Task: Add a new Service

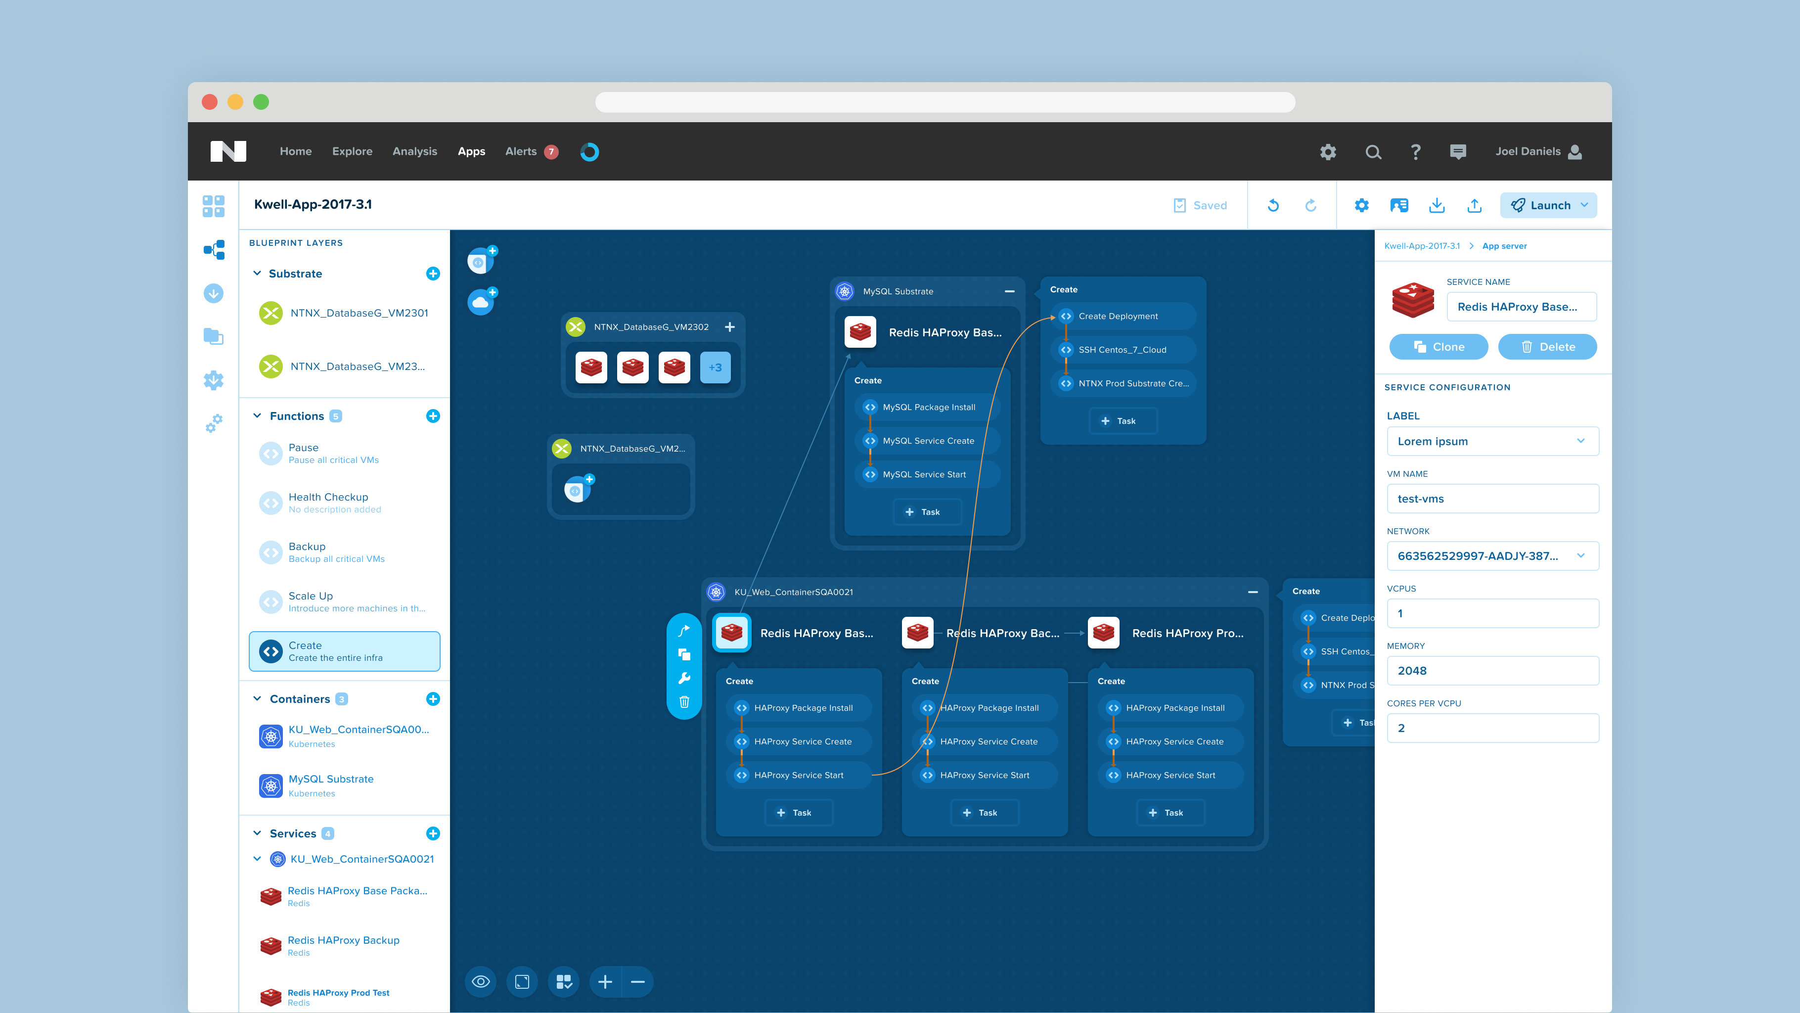Action: (433, 834)
